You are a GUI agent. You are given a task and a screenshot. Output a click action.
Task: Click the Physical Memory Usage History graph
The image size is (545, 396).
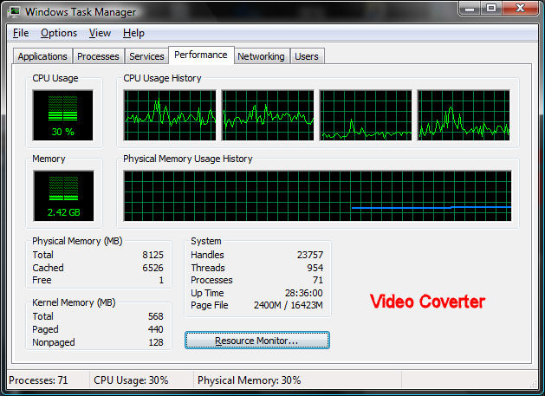(317, 196)
